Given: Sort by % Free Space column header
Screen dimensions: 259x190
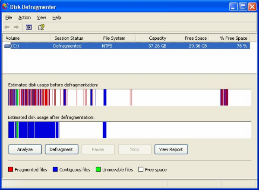Looking at the screenshot, I should [x=229, y=38].
